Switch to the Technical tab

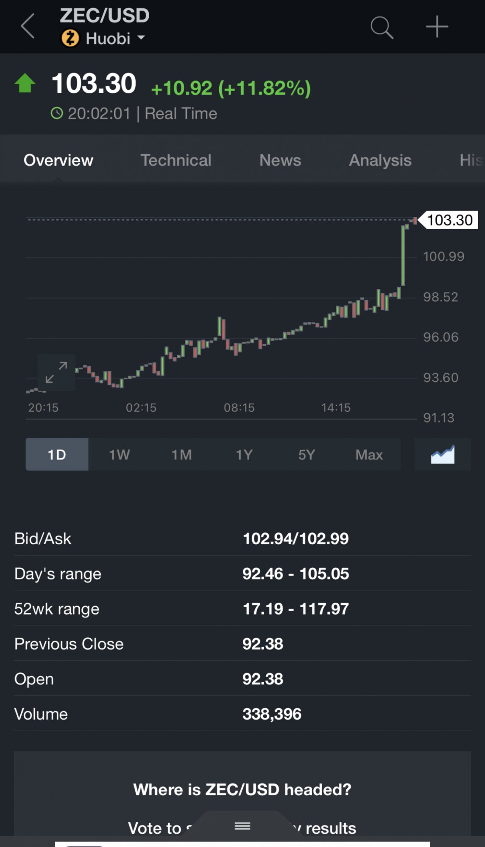click(x=176, y=160)
